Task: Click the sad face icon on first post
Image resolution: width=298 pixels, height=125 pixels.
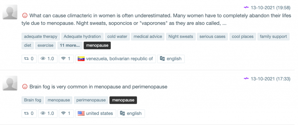Action: coord(25,15)
